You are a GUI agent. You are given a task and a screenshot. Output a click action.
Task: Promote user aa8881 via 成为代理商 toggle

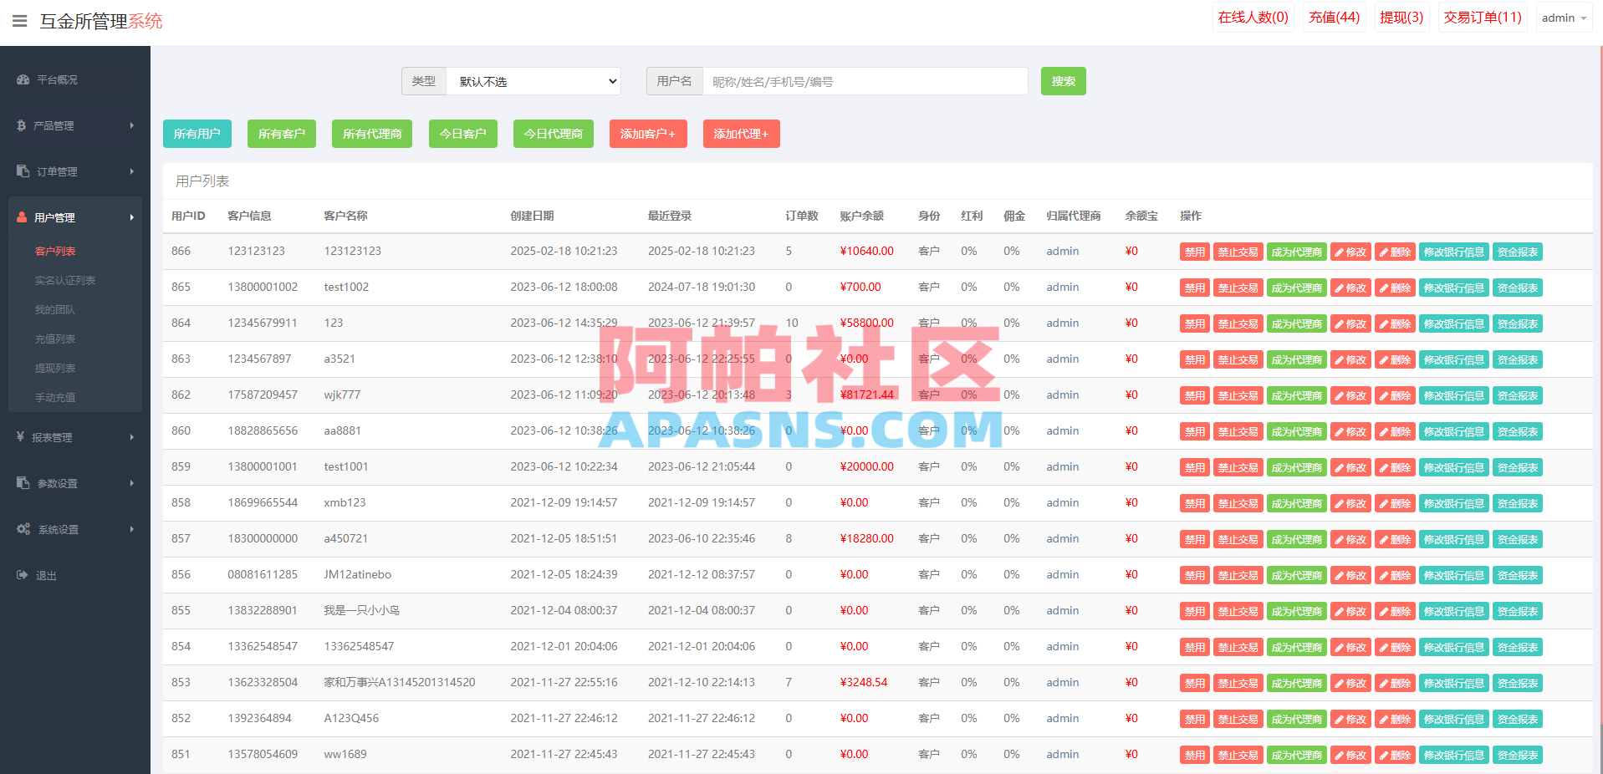pos(1297,430)
